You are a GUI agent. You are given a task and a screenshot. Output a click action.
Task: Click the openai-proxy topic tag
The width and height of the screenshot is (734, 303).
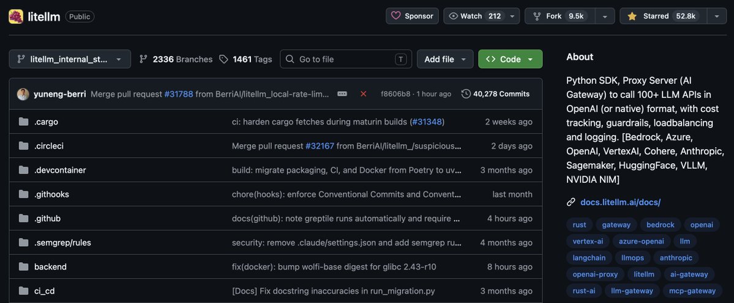point(595,274)
